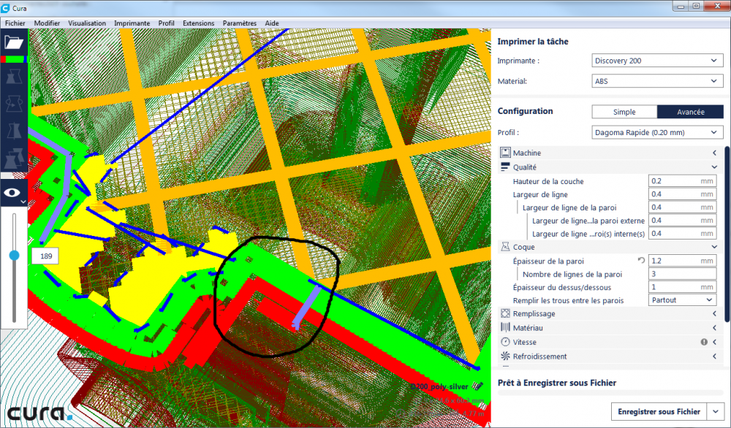Click the Machine category icon

(x=505, y=153)
